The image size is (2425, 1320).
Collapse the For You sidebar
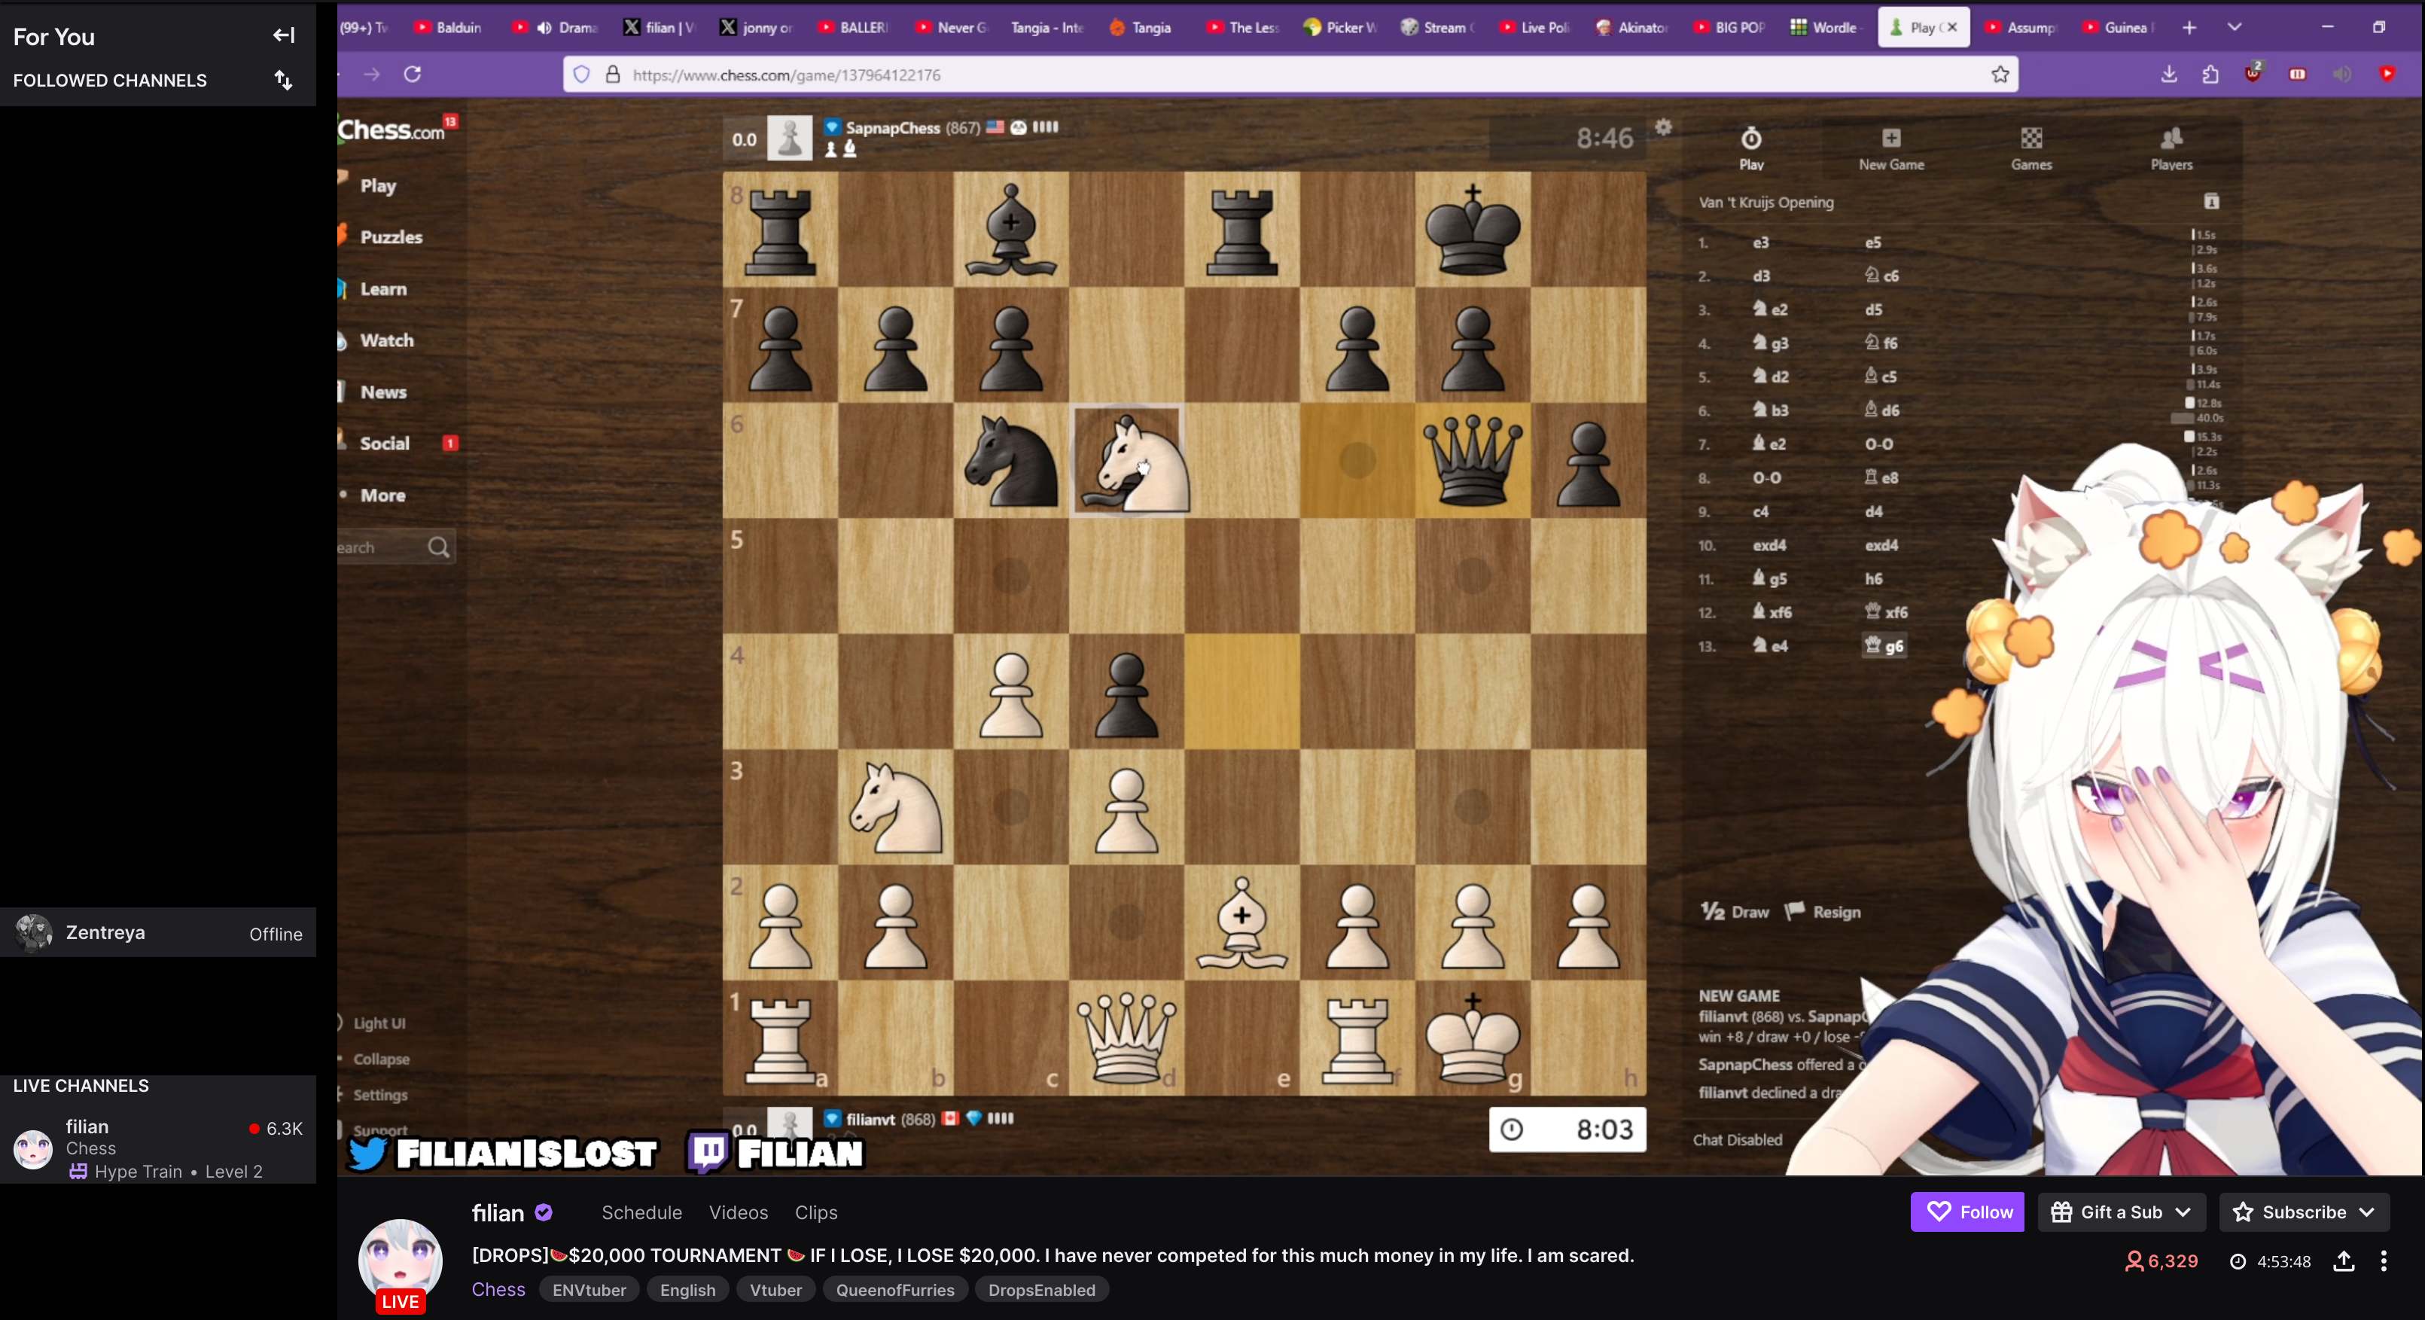(x=283, y=36)
